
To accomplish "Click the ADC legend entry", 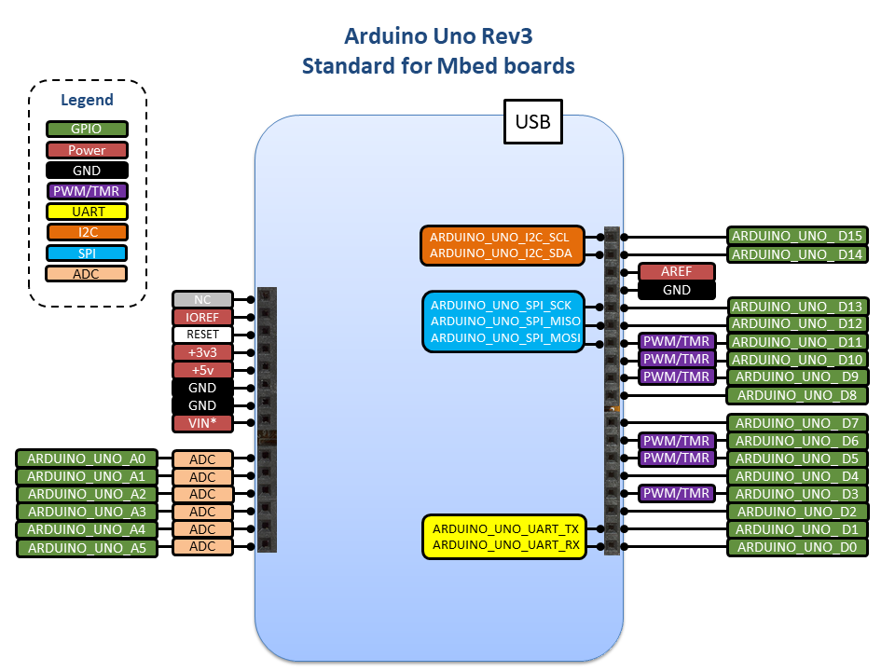I will pos(86,274).
